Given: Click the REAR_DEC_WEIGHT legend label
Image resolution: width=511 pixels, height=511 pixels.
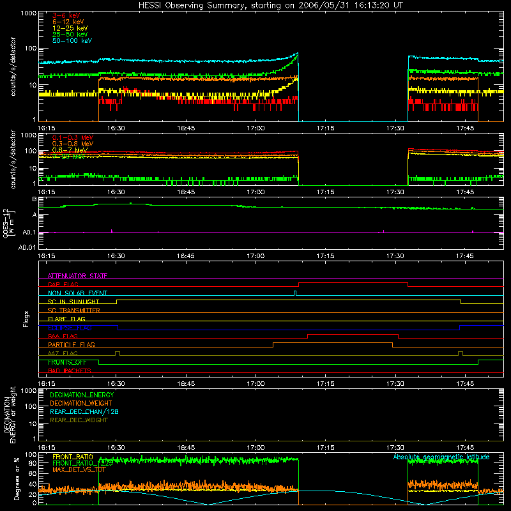Looking at the screenshot, I should tap(79, 420).
